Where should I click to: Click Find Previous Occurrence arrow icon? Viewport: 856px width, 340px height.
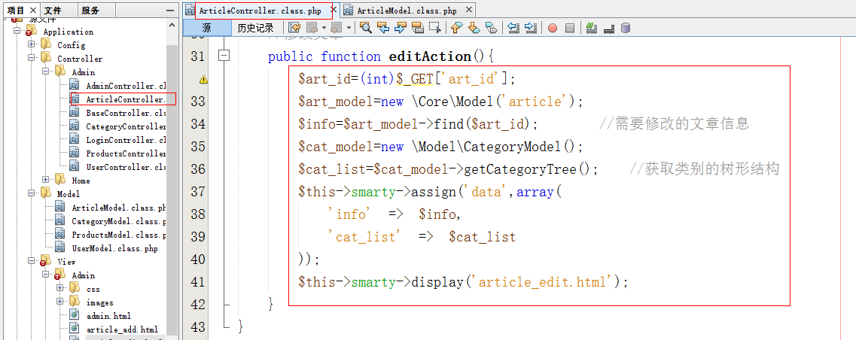(382, 28)
